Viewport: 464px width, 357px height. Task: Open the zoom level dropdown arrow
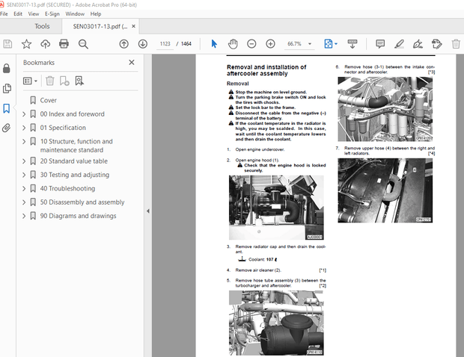pyautogui.click(x=310, y=44)
